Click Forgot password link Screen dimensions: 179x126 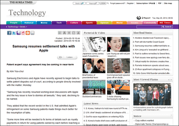tap(118, 3)
